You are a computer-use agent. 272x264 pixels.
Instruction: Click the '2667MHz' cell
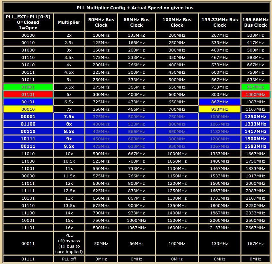255,228
